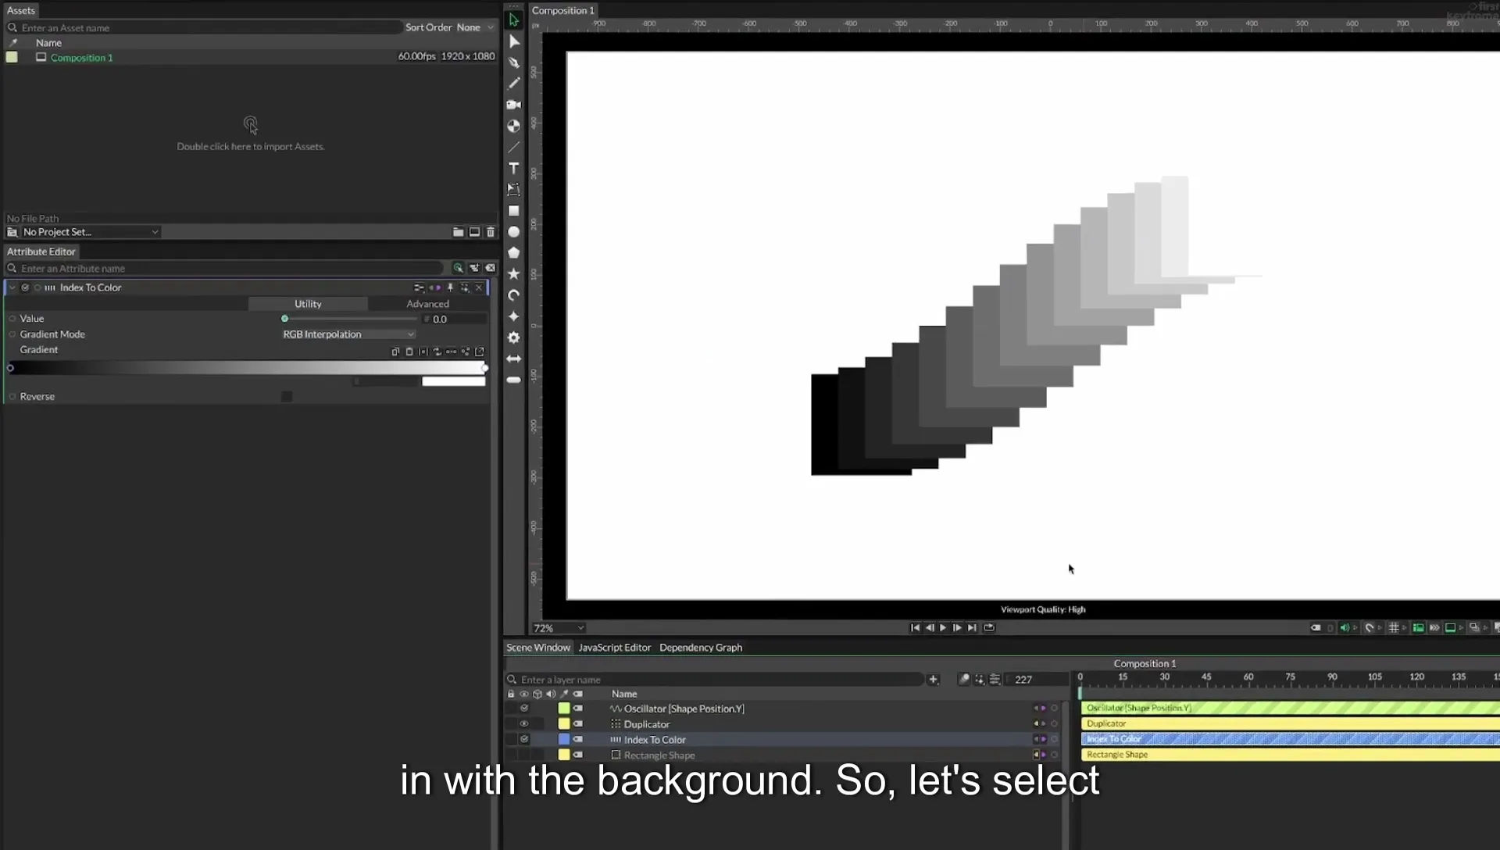This screenshot has width=1500, height=850.
Task: Open the Gradient Mode dropdown
Action: (x=348, y=334)
